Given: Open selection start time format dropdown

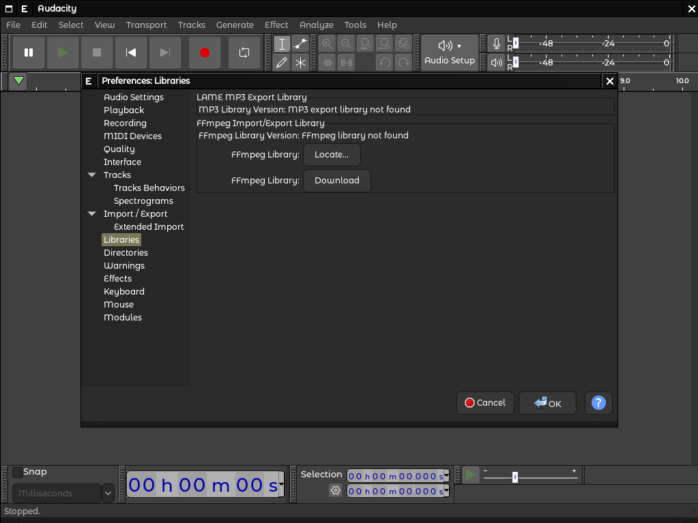Looking at the screenshot, I should pyautogui.click(x=446, y=476).
